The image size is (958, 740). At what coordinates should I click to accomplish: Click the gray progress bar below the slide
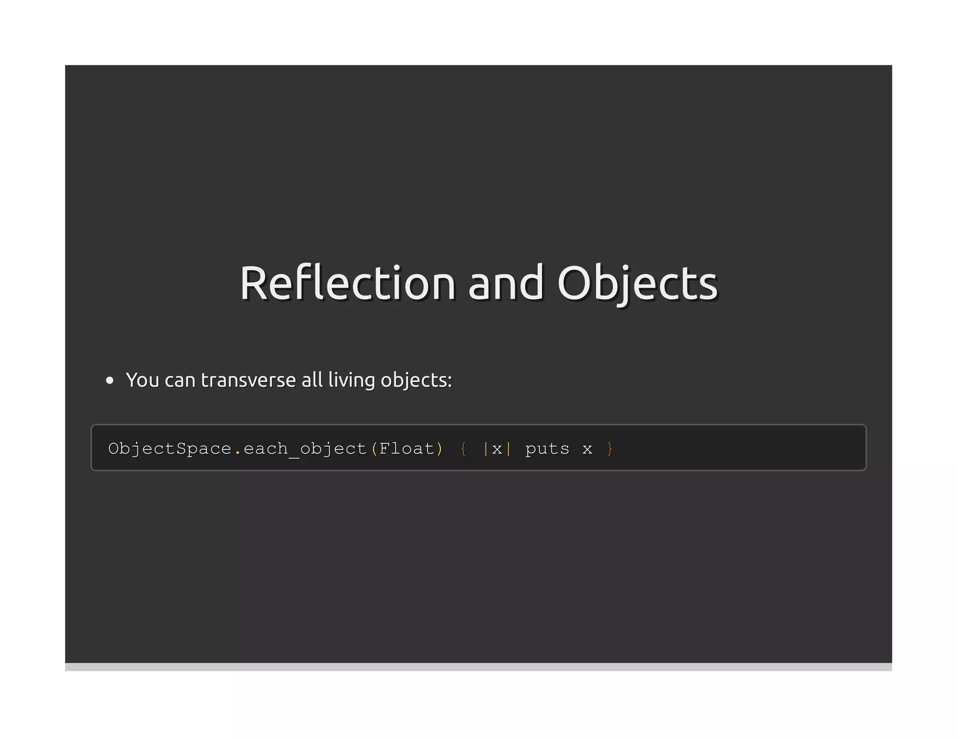478,667
